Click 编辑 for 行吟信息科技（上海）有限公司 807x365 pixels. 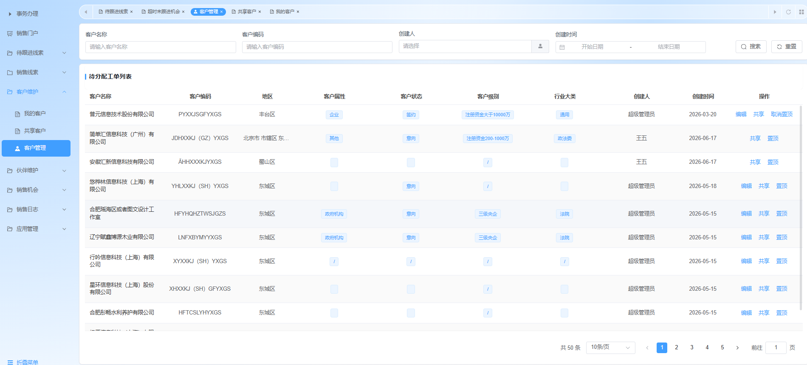(746, 261)
